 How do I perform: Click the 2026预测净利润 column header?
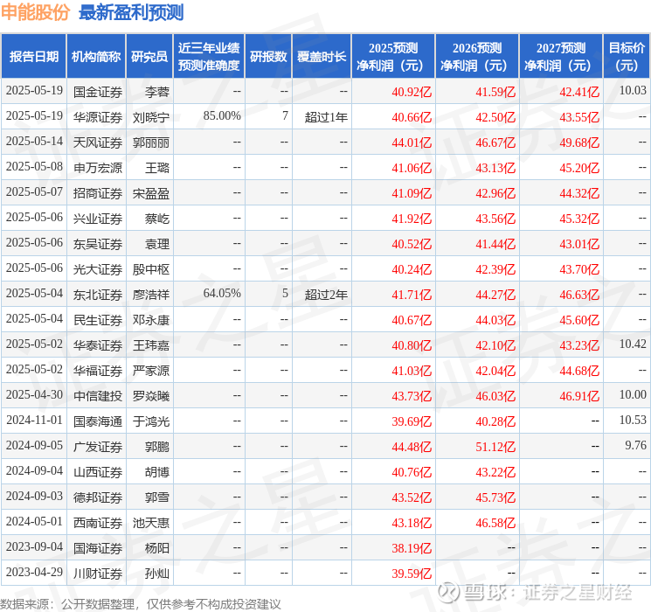click(477, 57)
